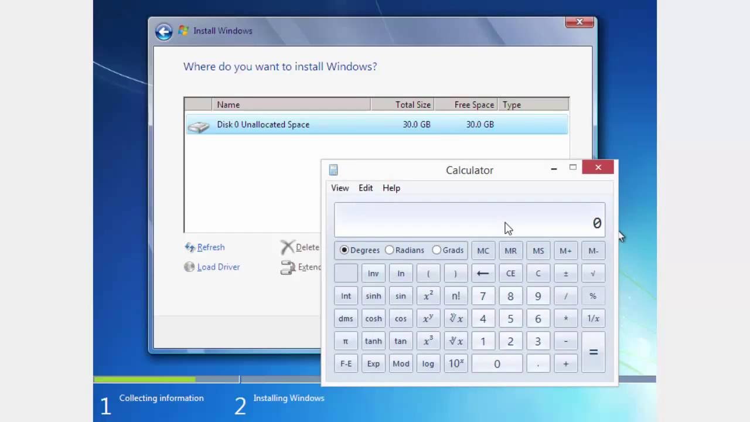Open the Calculator Edit menu
This screenshot has height=422, width=750.
[x=366, y=188]
